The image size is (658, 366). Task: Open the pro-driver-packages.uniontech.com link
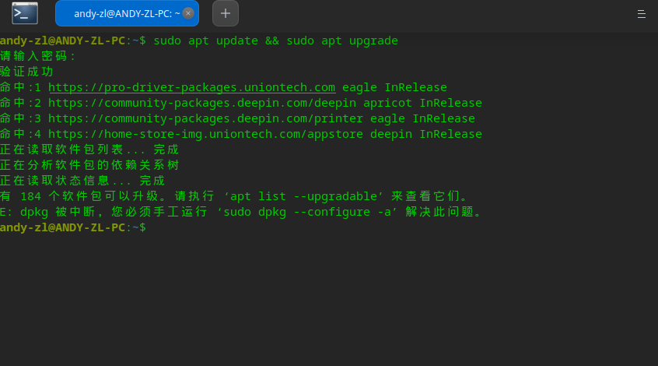click(191, 87)
